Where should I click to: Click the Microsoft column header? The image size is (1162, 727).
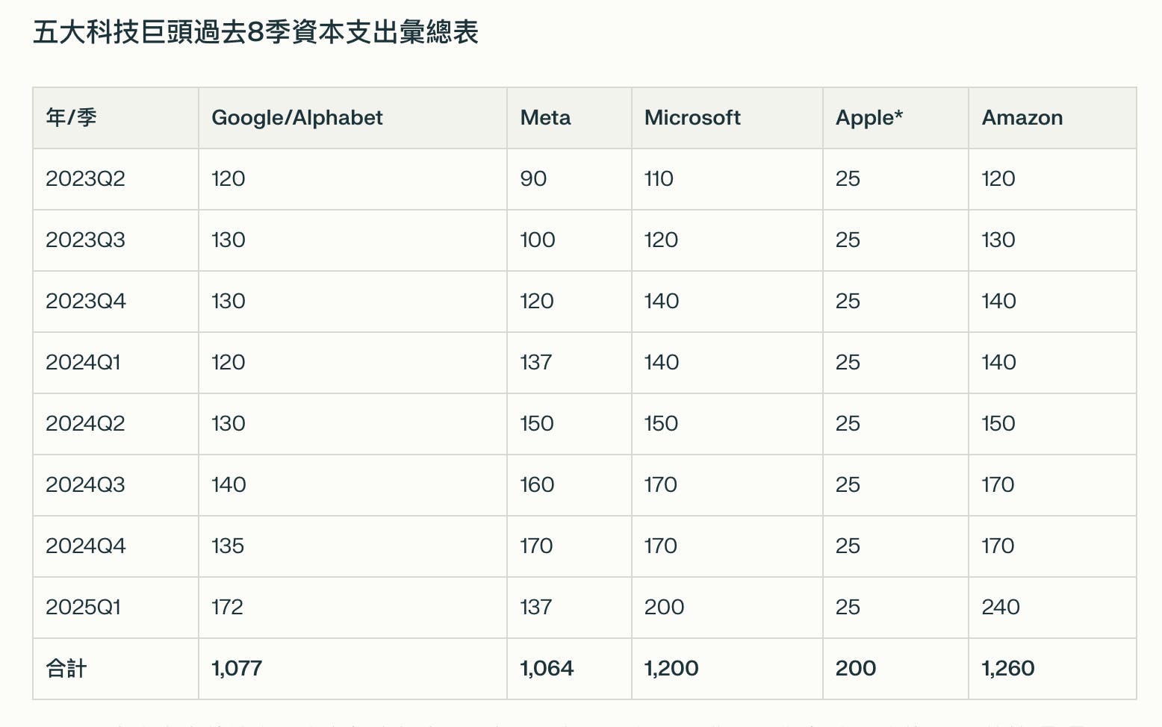[692, 118]
